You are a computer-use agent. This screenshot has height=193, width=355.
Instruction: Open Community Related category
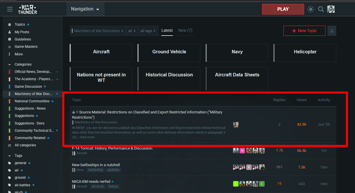tap(30, 138)
